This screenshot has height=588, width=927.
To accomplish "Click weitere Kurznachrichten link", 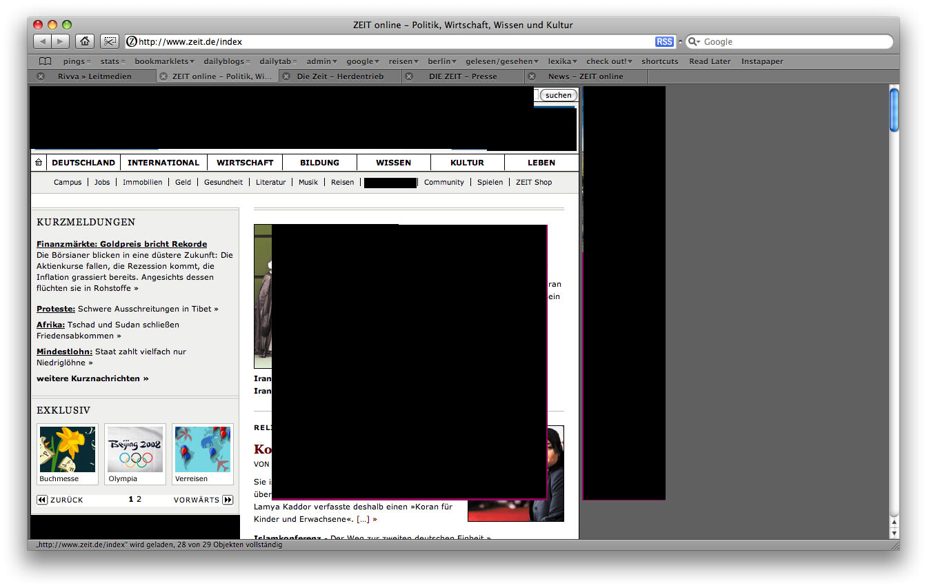I will [92, 378].
